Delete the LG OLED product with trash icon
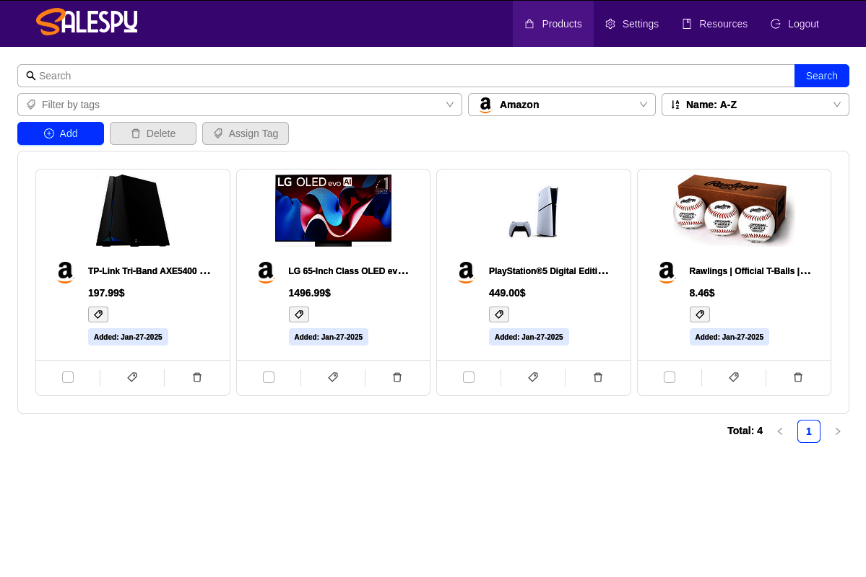Screen dimensions: 866x577 397,377
